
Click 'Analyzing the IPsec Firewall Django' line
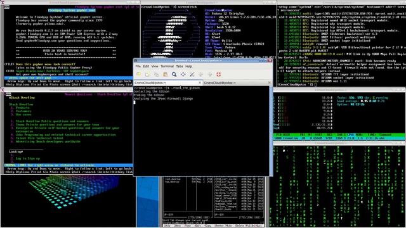point(163,99)
